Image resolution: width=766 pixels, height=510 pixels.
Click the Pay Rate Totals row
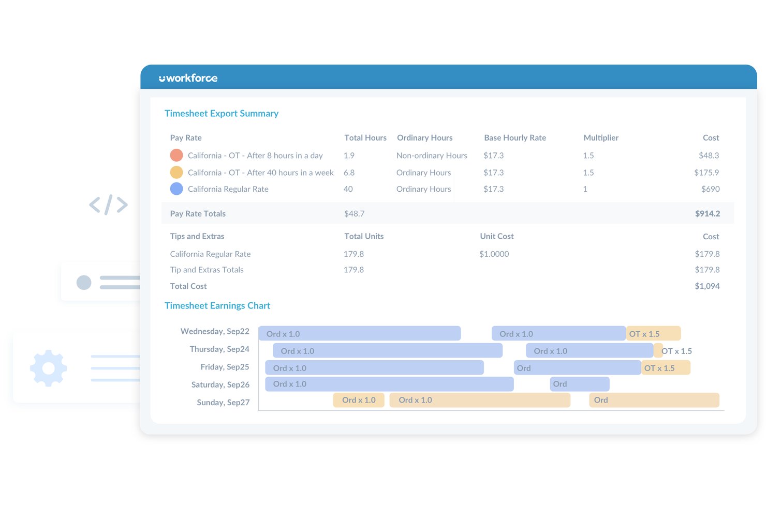tap(448, 213)
